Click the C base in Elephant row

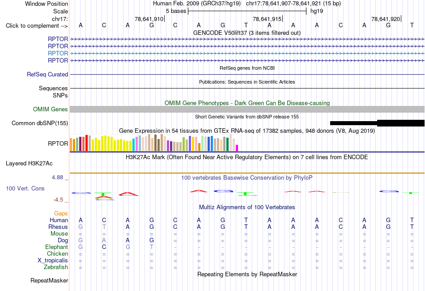104,247
